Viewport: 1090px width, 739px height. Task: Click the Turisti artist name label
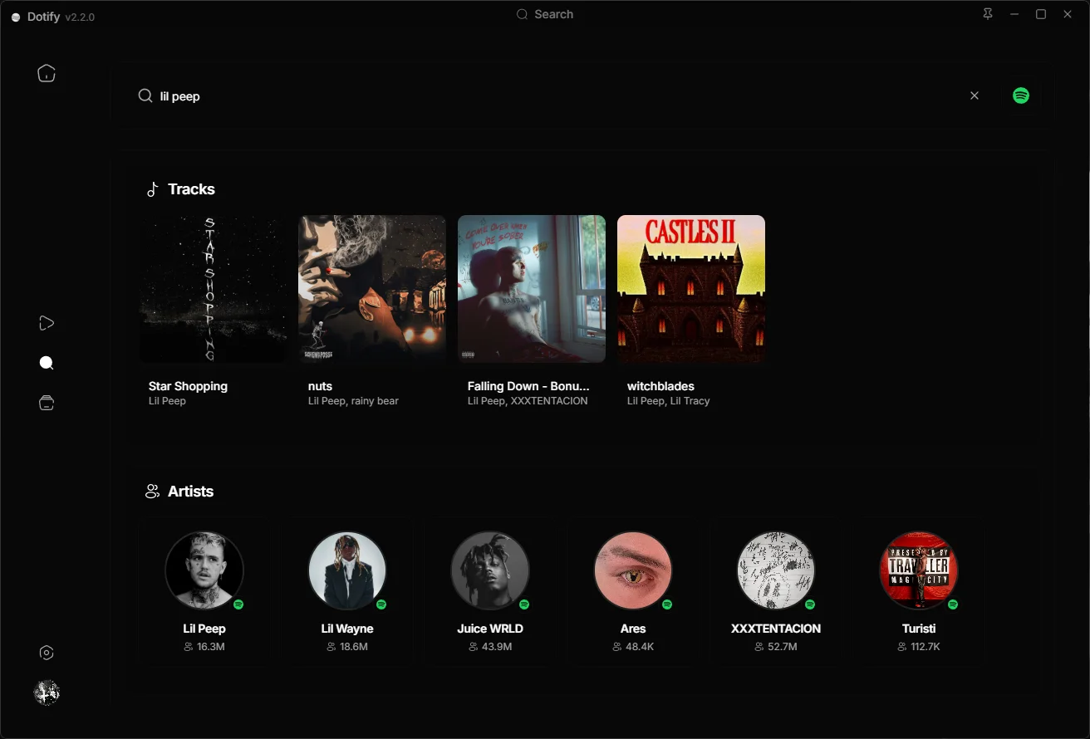pos(919,629)
